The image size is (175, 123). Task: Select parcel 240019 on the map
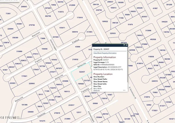point(154,81)
